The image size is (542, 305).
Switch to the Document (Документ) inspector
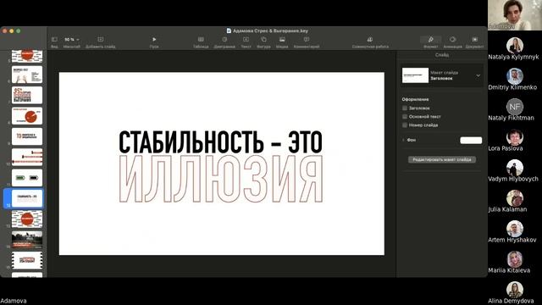pos(474,40)
